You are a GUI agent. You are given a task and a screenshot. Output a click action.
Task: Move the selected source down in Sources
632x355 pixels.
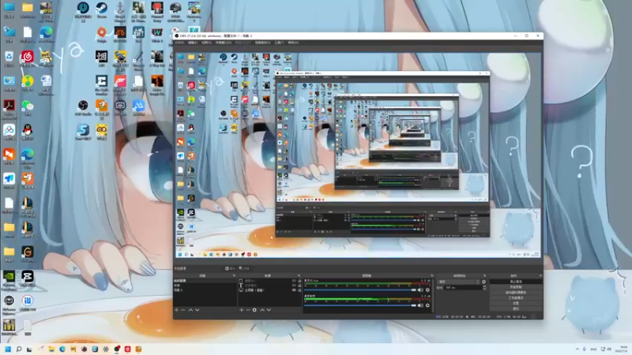(269, 310)
